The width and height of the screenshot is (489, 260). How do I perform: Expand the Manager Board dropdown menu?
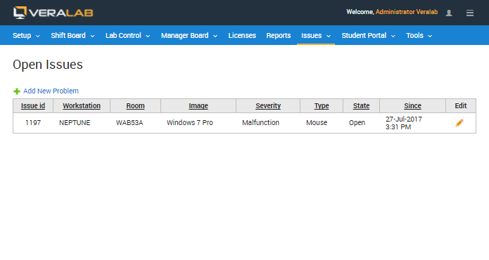click(189, 36)
